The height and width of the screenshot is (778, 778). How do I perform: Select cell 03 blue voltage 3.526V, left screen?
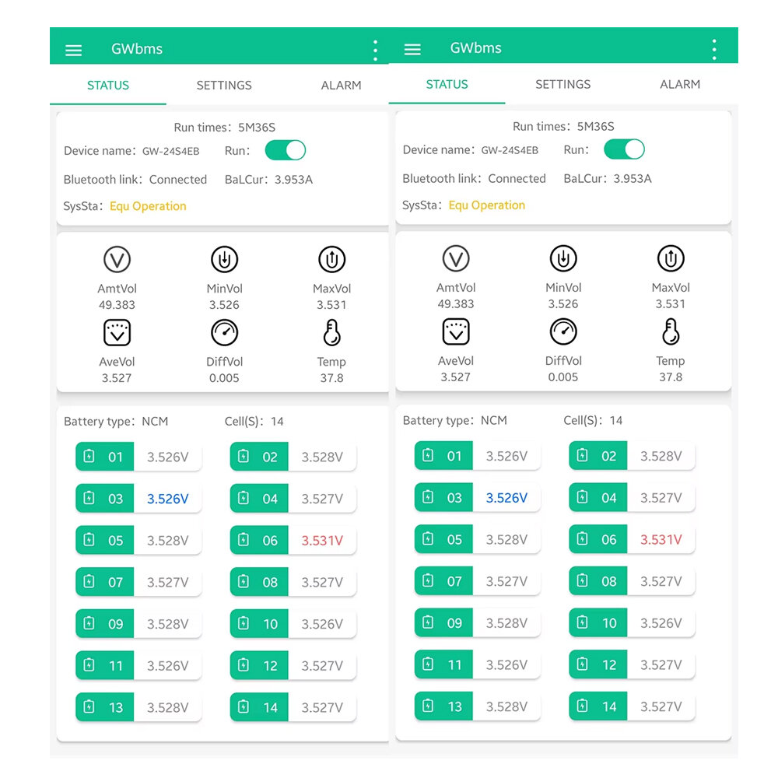pyautogui.click(x=168, y=499)
